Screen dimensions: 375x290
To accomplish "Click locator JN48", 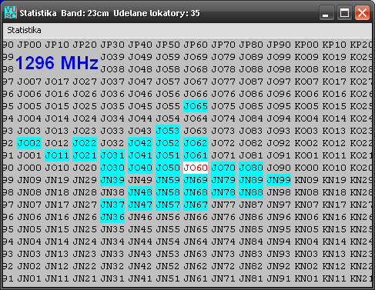I will coord(140,192).
